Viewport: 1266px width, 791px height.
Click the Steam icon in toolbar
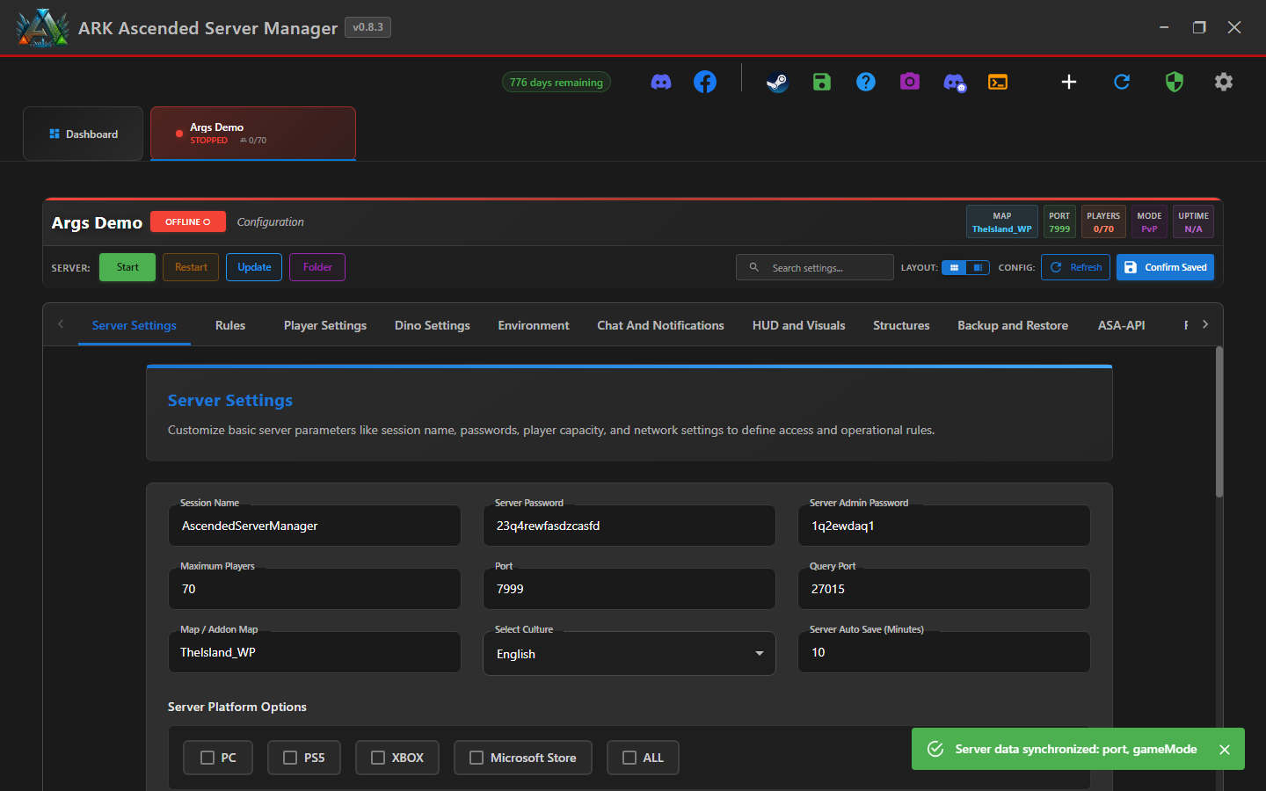[x=777, y=82]
